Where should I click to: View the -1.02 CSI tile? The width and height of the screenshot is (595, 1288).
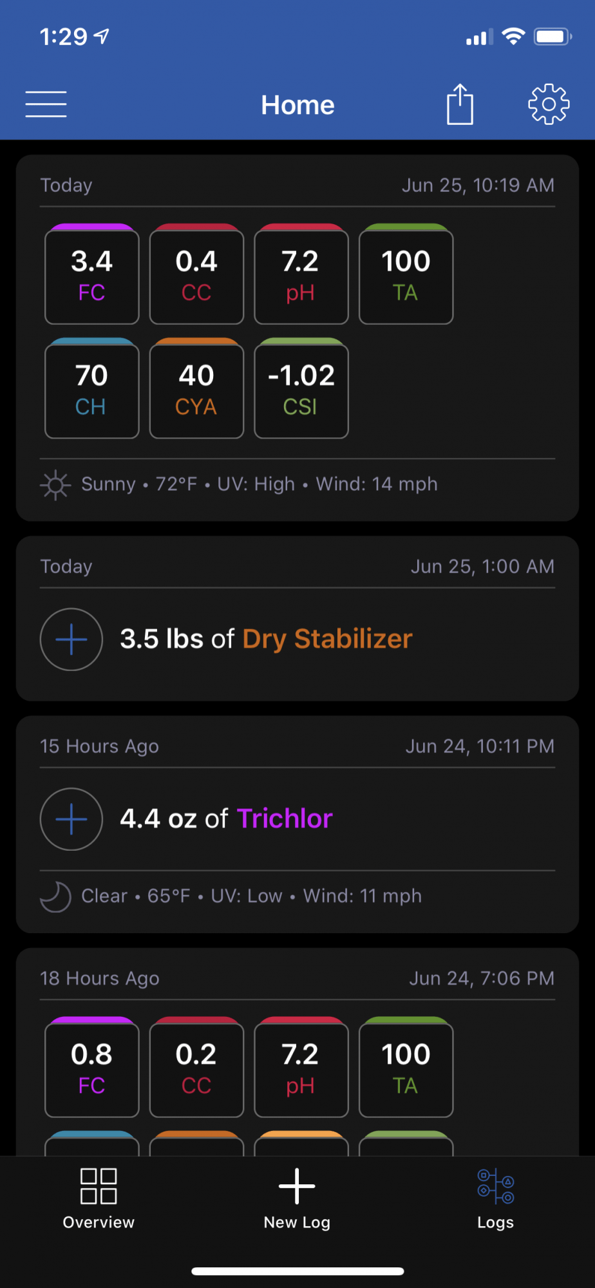(x=301, y=388)
